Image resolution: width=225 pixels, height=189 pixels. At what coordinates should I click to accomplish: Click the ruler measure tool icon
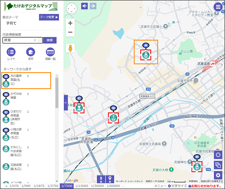point(101,179)
